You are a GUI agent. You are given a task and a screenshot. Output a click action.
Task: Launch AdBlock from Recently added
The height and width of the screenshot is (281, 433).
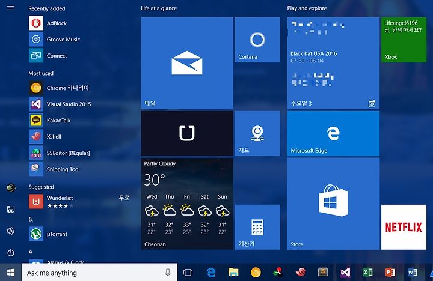79,23
